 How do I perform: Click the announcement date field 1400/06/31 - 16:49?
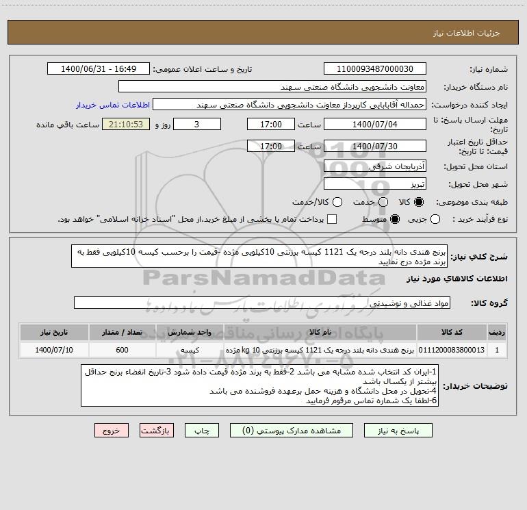(99, 69)
